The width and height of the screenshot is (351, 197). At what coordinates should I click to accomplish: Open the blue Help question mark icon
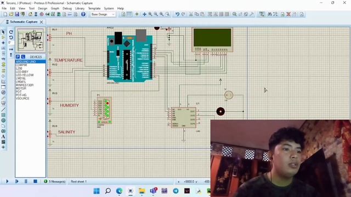click(x=83, y=14)
